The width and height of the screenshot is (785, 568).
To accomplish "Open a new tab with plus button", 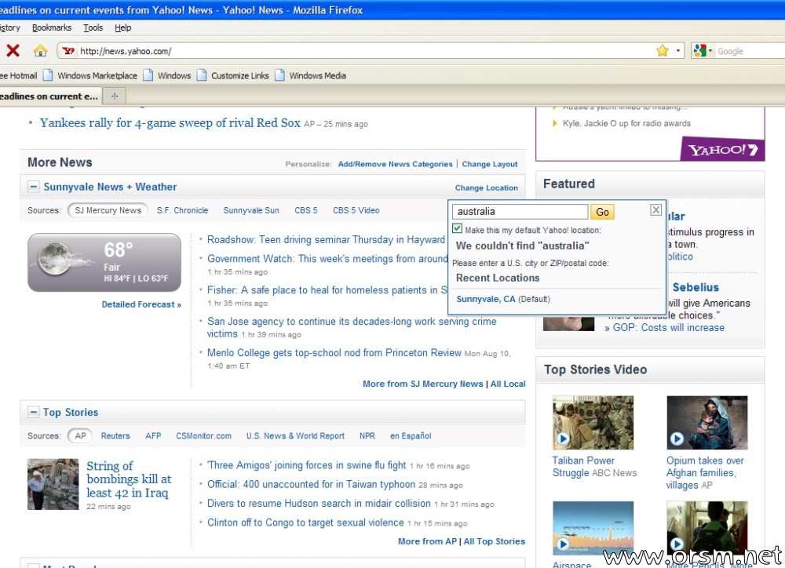I will (115, 96).
